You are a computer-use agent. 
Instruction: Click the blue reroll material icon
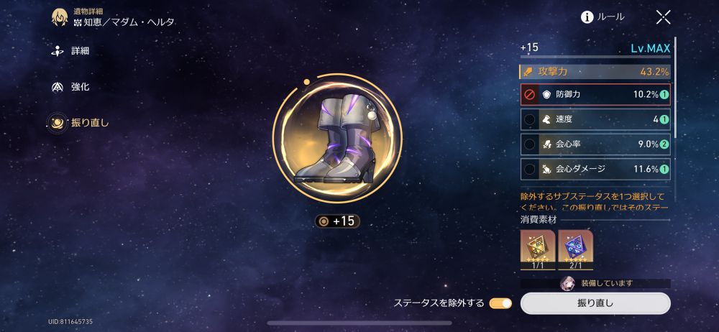point(575,250)
